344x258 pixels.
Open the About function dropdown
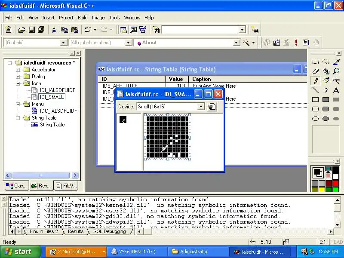pyautogui.click(x=236, y=42)
